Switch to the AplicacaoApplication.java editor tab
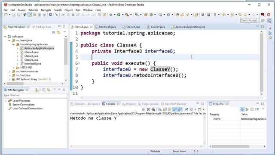Screen dimensions: 275x155 point(188,27)
